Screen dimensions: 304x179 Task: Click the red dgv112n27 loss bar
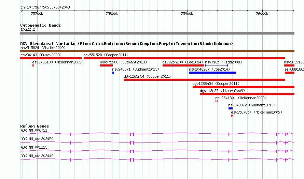(x=247, y=94)
